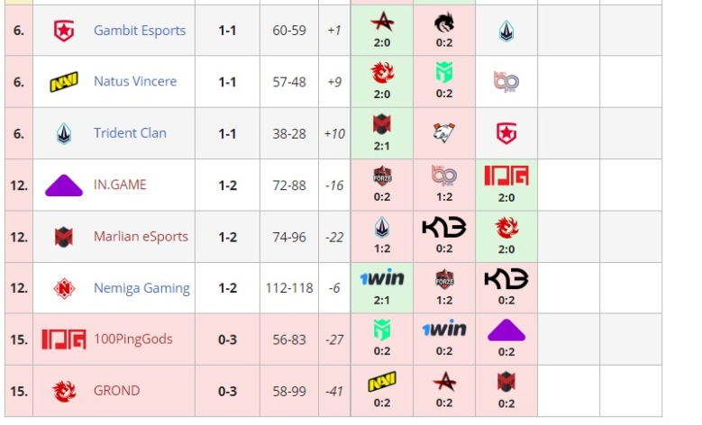Click Team Spirit opponent icon in Gambit row
Screen dimensions: 702x425
pos(444,24)
